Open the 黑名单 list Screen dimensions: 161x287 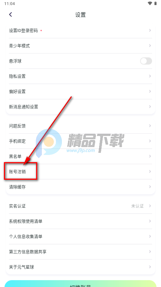click(x=80, y=156)
